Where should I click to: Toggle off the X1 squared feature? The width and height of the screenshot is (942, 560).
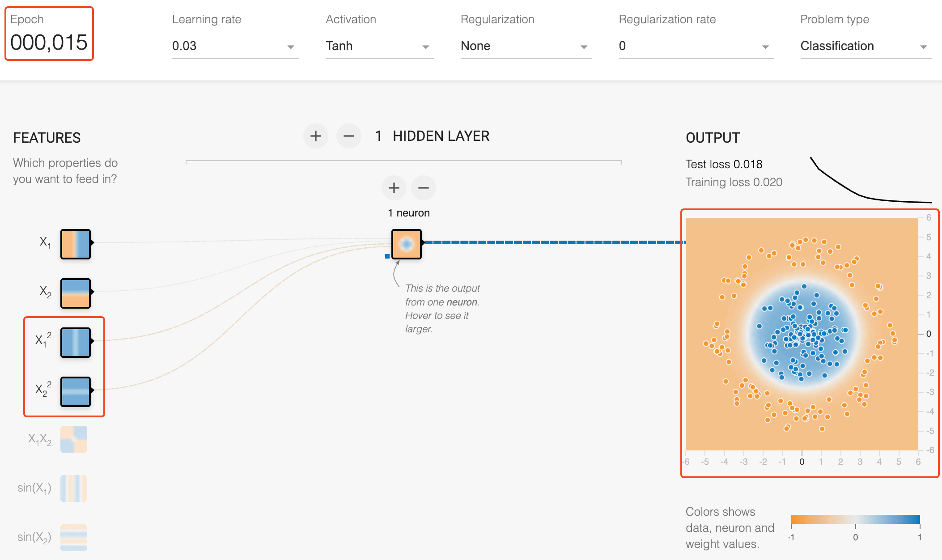tap(75, 343)
